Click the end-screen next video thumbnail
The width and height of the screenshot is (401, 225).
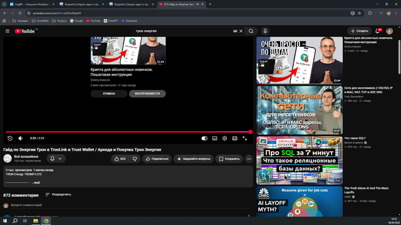(x=128, y=51)
